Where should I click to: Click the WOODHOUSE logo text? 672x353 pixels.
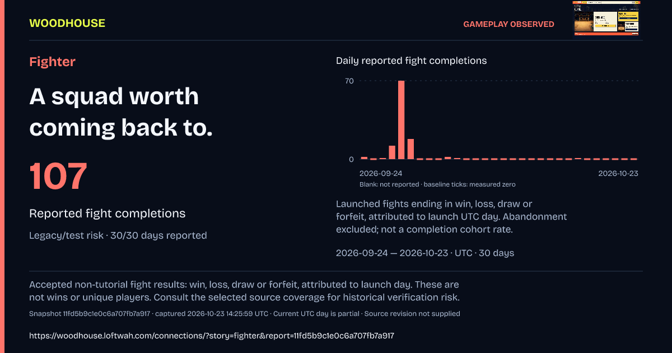67,23
